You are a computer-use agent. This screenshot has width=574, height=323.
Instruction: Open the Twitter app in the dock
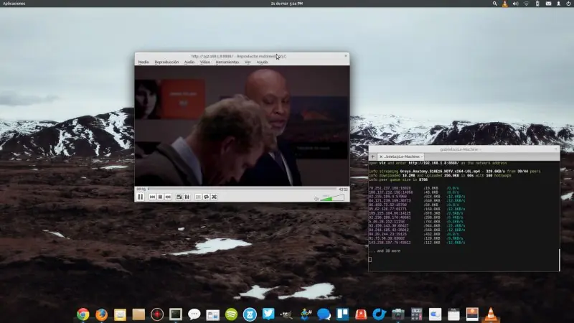[268, 314]
